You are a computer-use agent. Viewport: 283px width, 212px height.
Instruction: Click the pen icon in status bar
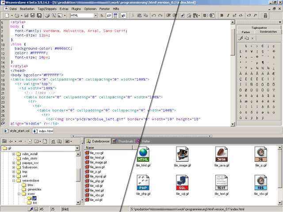31,209
